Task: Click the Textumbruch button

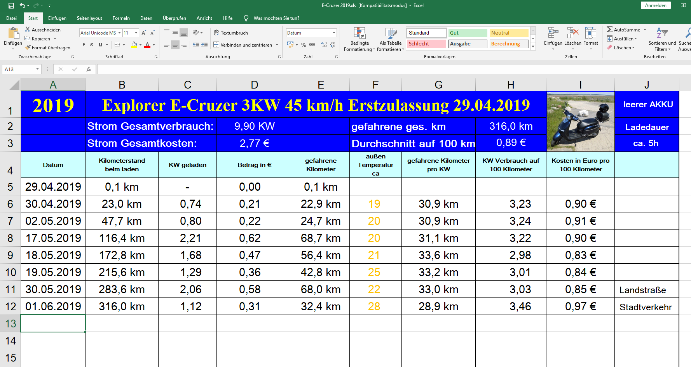Action: pos(231,33)
